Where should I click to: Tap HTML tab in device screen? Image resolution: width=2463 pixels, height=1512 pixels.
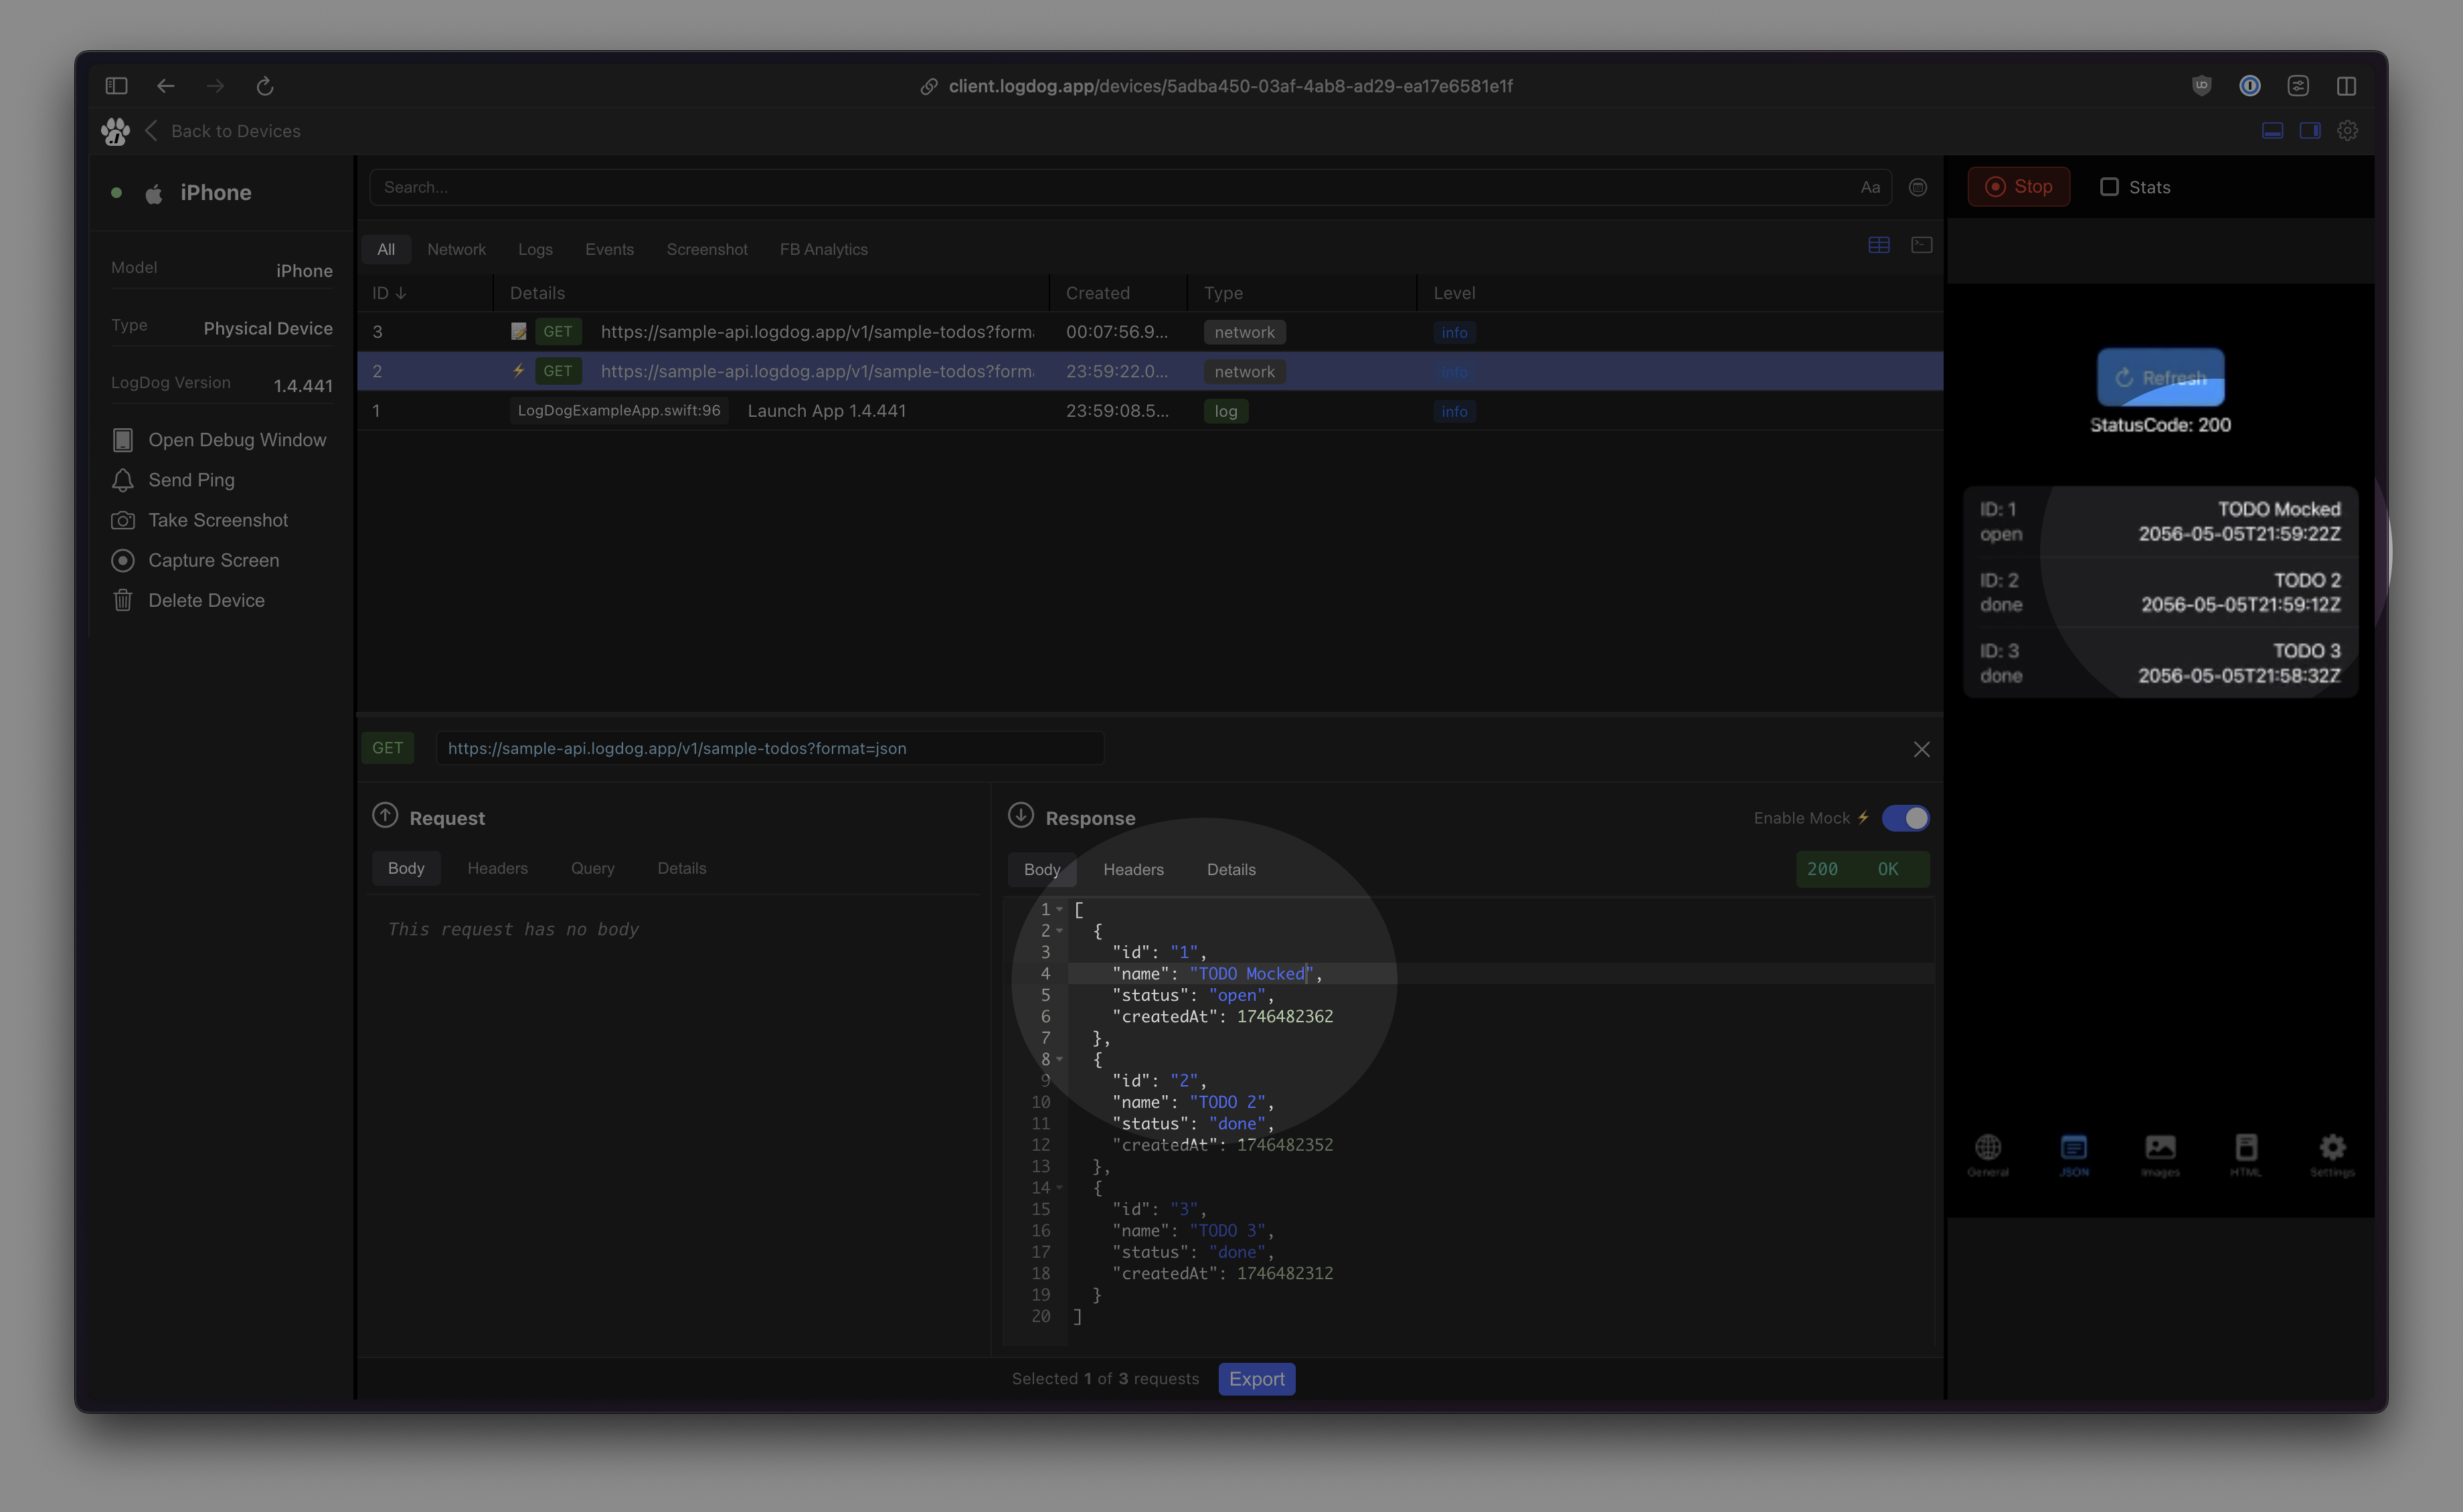[2246, 1156]
